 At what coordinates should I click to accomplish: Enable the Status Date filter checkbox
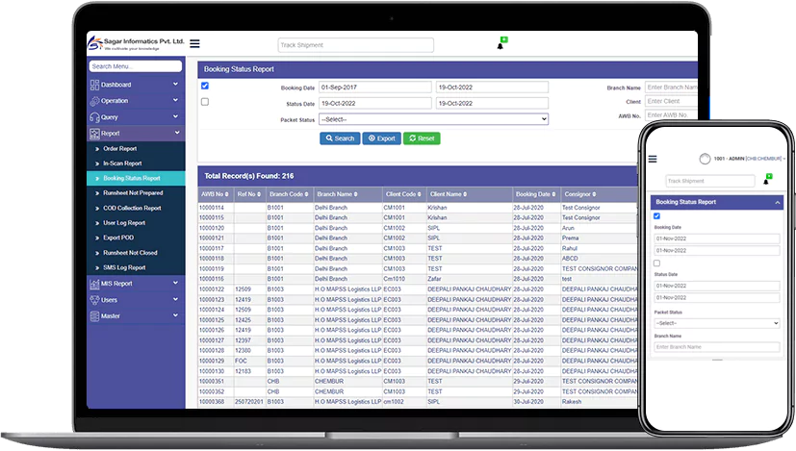[205, 102]
